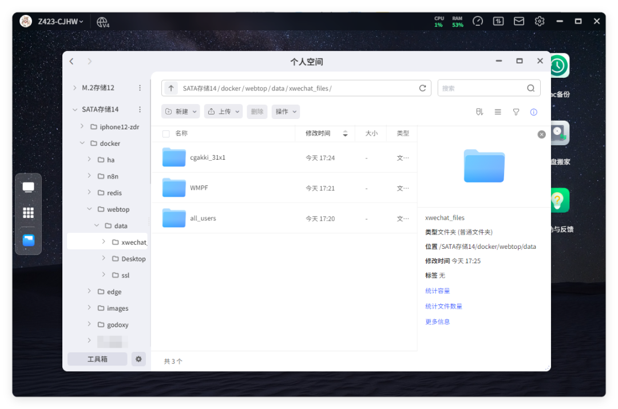Open the backup clock desktop app icon

tap(560, 65)
